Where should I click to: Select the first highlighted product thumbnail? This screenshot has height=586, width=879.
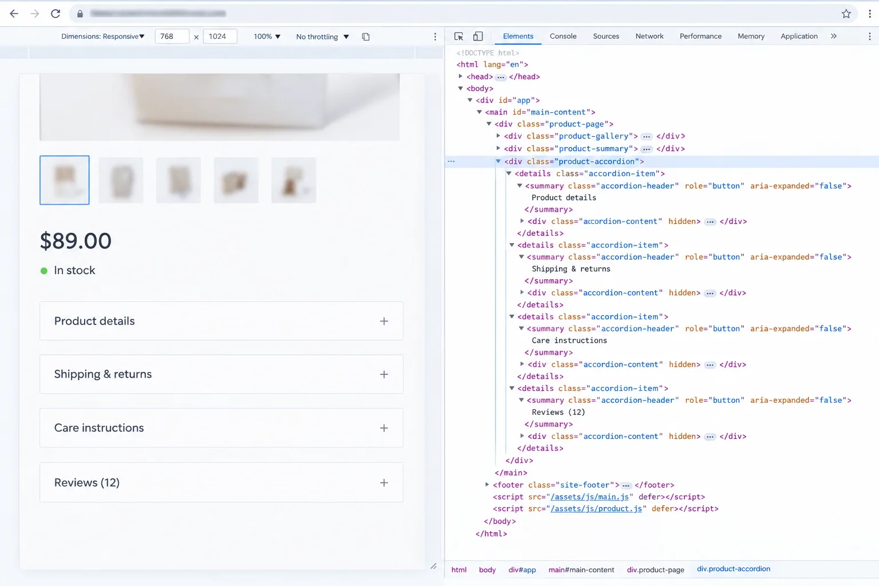(x=65, y=180)
